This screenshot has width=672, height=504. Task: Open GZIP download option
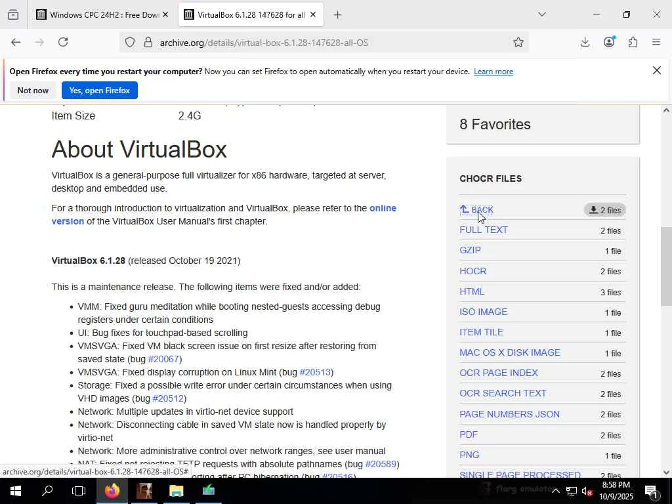pyautogui.click(x=470, y=250)
